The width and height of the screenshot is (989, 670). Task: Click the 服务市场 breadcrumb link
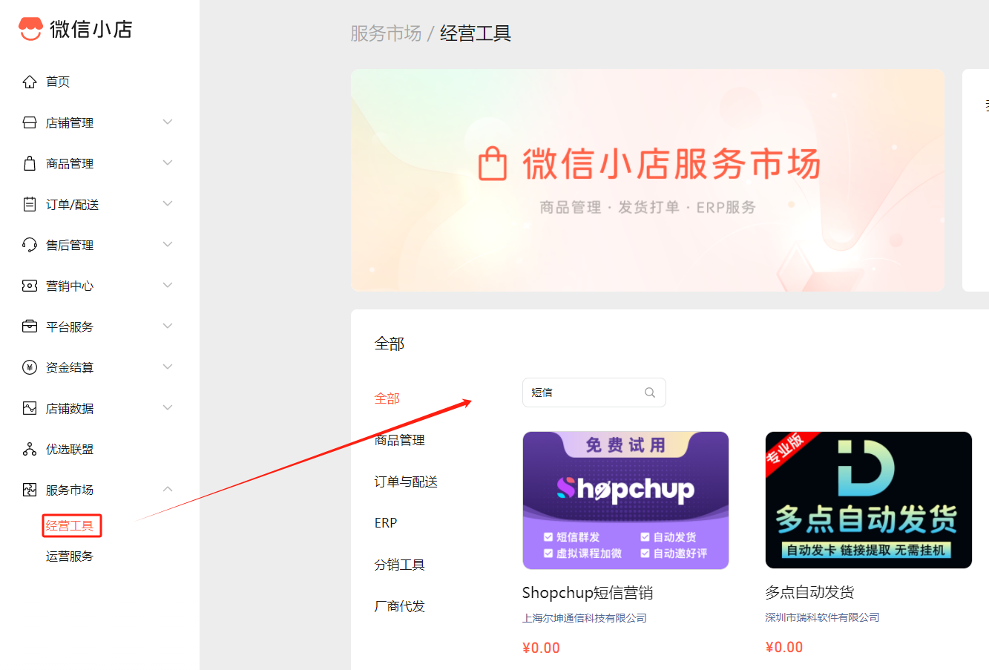tap(386, 33)
